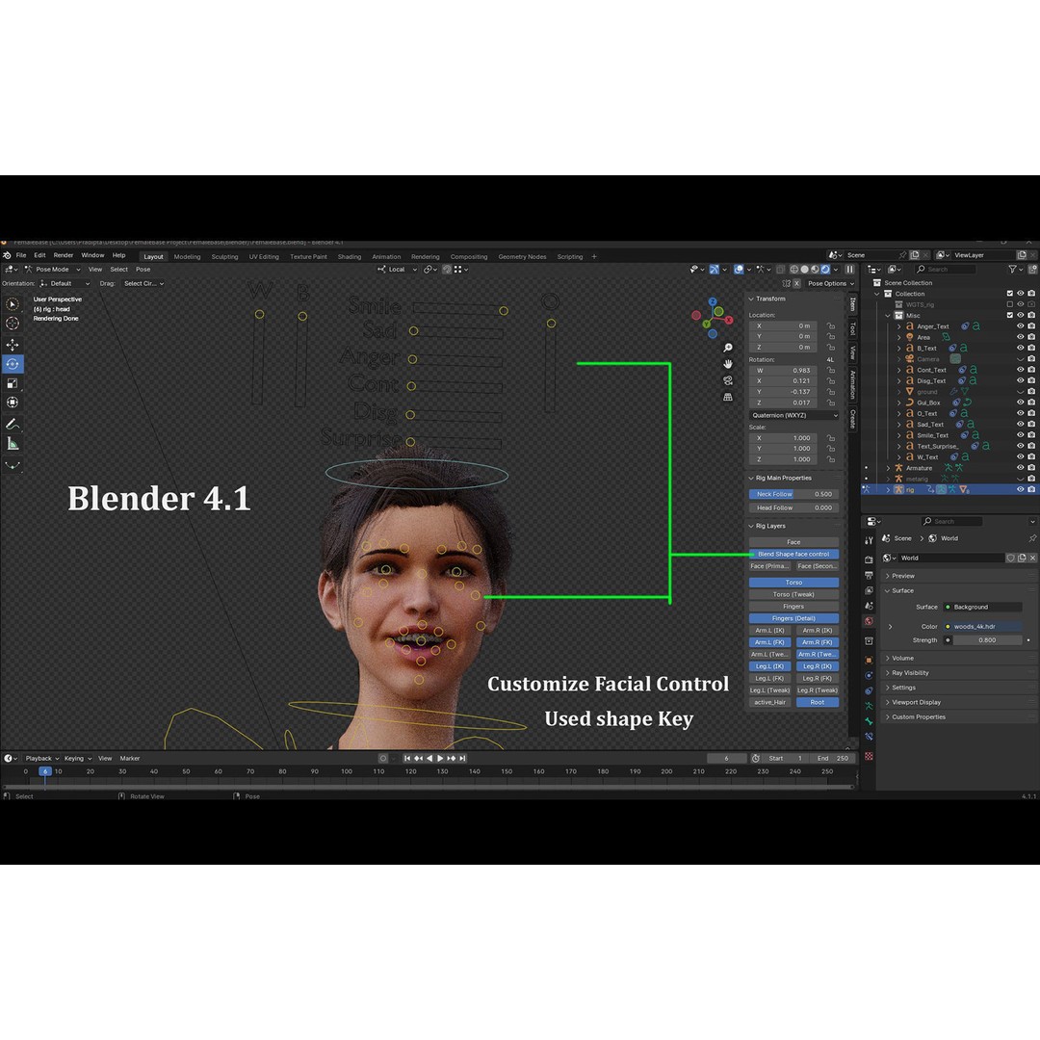This screenshot has height=1040, width=1040.
Task: Expand the Volume section in World properties
Action: click(x=888, y=658)
